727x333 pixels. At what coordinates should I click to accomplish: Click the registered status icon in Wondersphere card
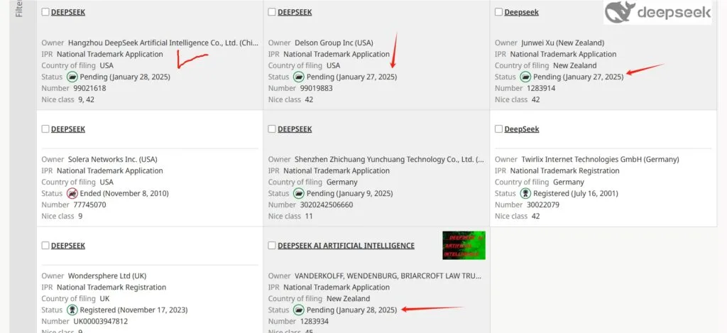pyautogui.click(x=72, y=310)
